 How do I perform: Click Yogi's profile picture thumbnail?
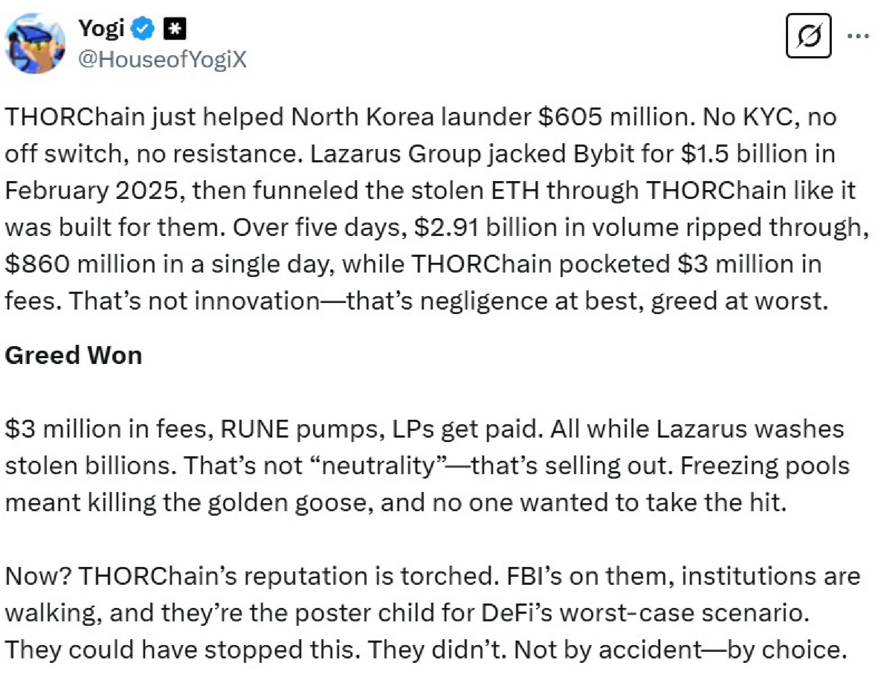tap(35, 41)
